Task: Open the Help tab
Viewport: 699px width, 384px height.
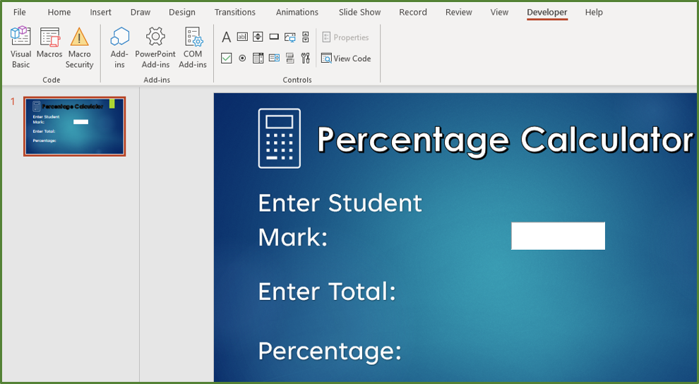Action: (594, 12)
